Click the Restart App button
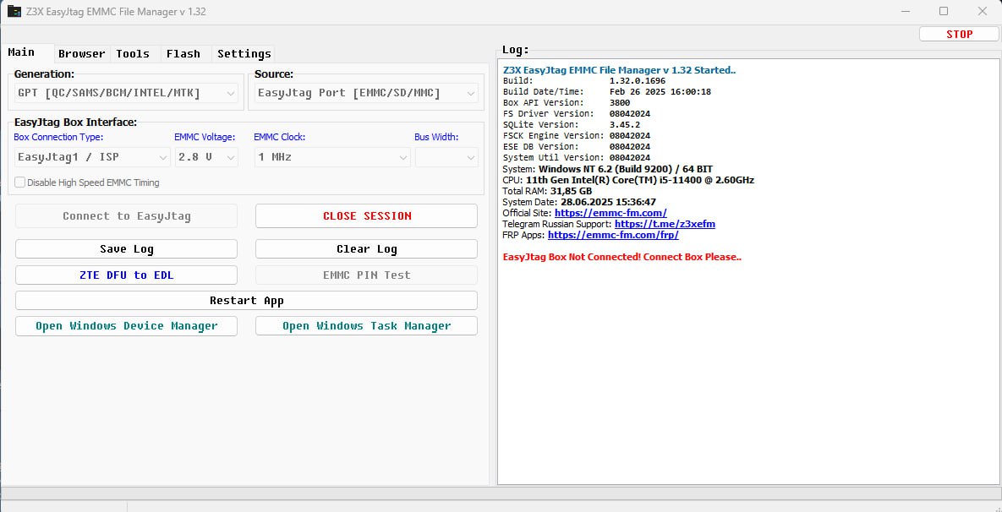Viewport: 1002px width, 512px height. coord(246,301)
